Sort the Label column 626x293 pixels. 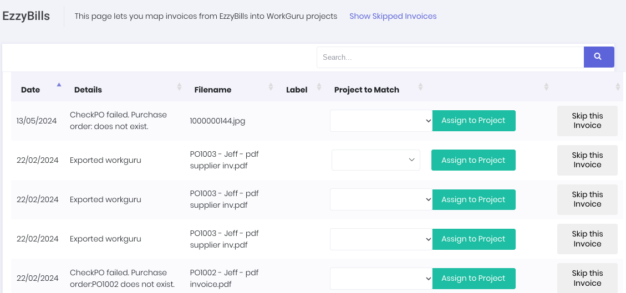click(319, 86)
